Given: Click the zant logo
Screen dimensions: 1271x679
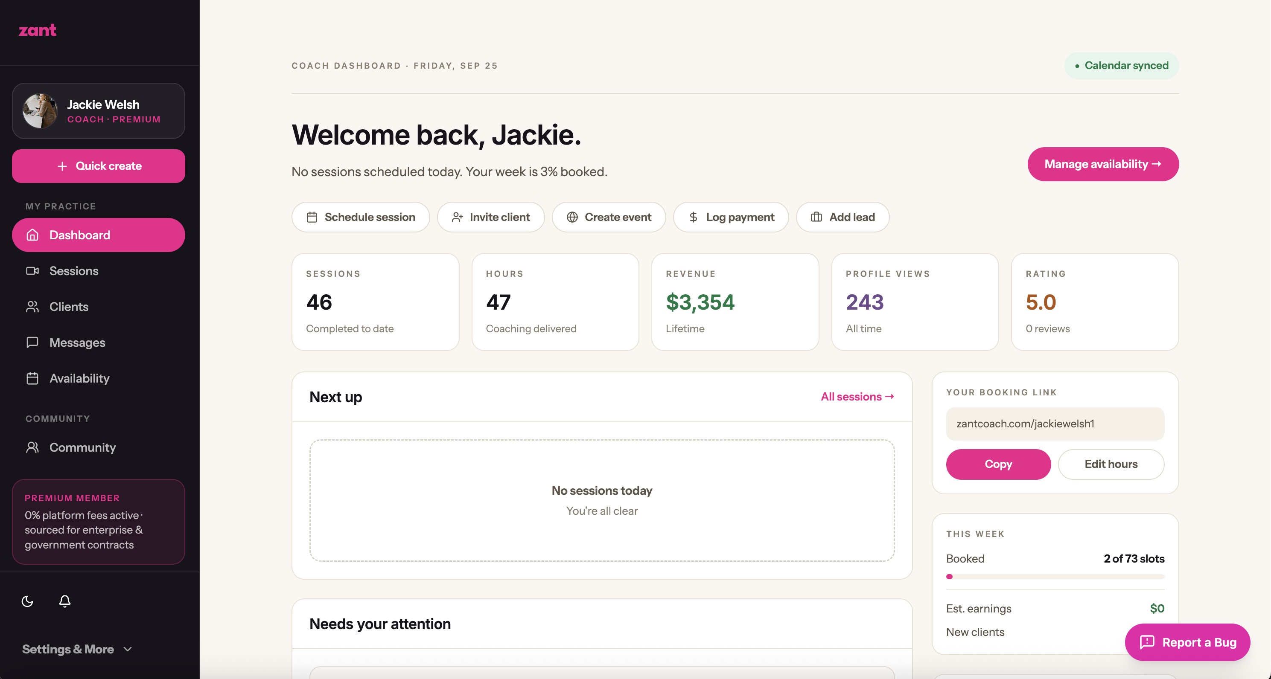Looking at the screenshot, I should 38,31.
